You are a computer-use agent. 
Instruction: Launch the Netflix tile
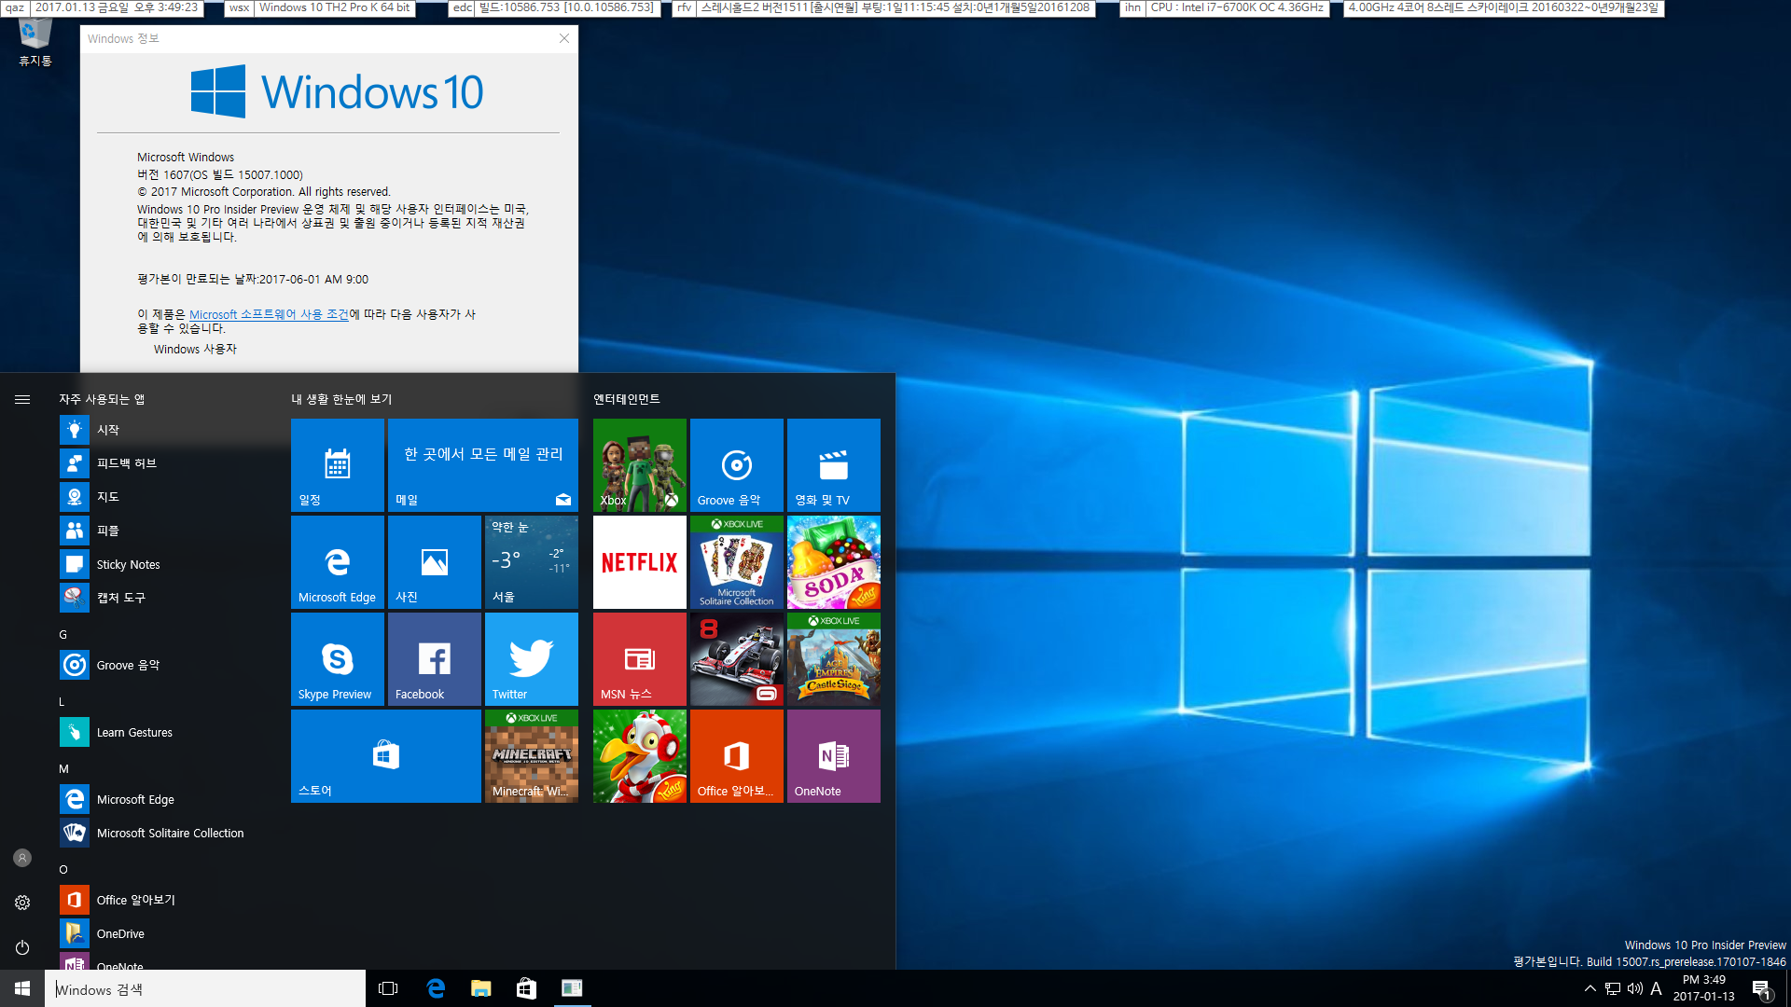(x=640, y=562)
